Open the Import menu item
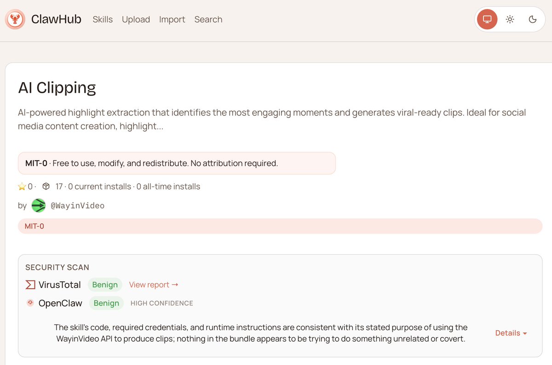552x365 pixels. 172,19
